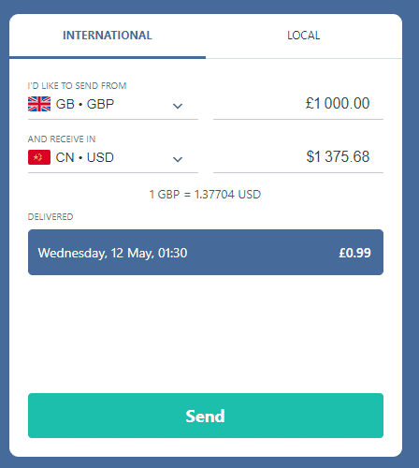Viewport: 419px width, 468px height.
Task: Edit the $1 375.68 receive amount field
Action: pyautogui.click(x=298, y=157)
